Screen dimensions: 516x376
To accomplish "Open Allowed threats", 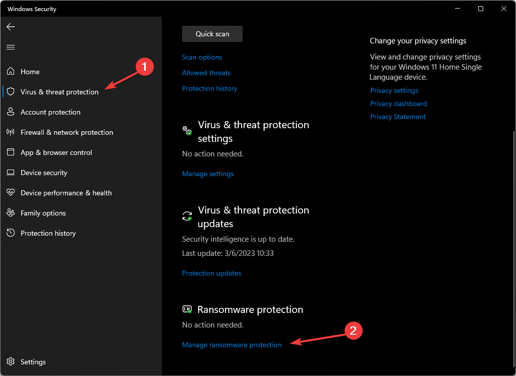I will [x=206, y=73].
